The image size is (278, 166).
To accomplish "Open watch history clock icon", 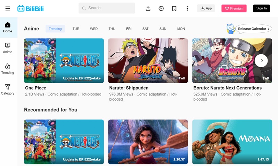I will (x=161, y=8).
